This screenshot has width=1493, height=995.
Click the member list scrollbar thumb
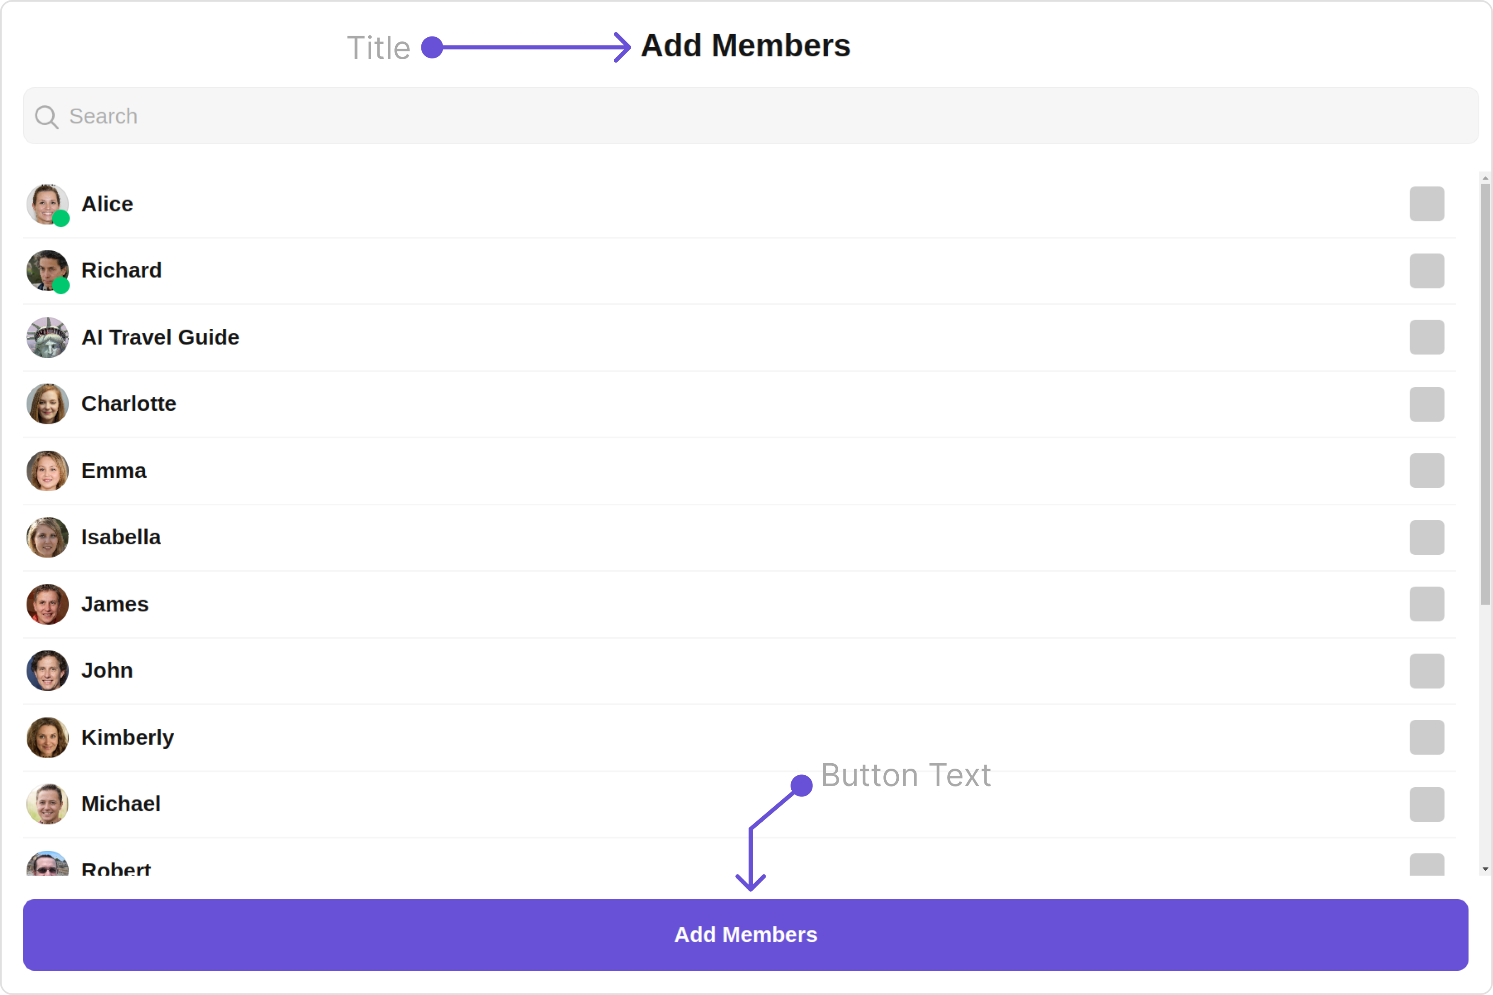tap(1486, 395)
